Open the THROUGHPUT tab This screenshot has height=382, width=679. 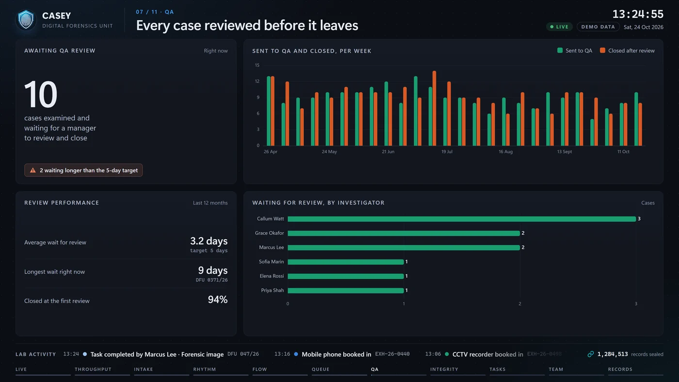pos(102,370)
